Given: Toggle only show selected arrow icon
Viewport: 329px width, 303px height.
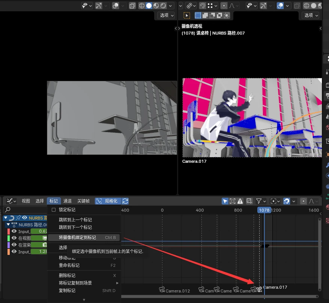Looking at the screenshot, I should point(225,201).
